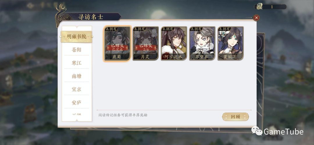This screenshot has width=314, height=145.
Task: Click the item count showing 1
Action: (x=272, y=7)
